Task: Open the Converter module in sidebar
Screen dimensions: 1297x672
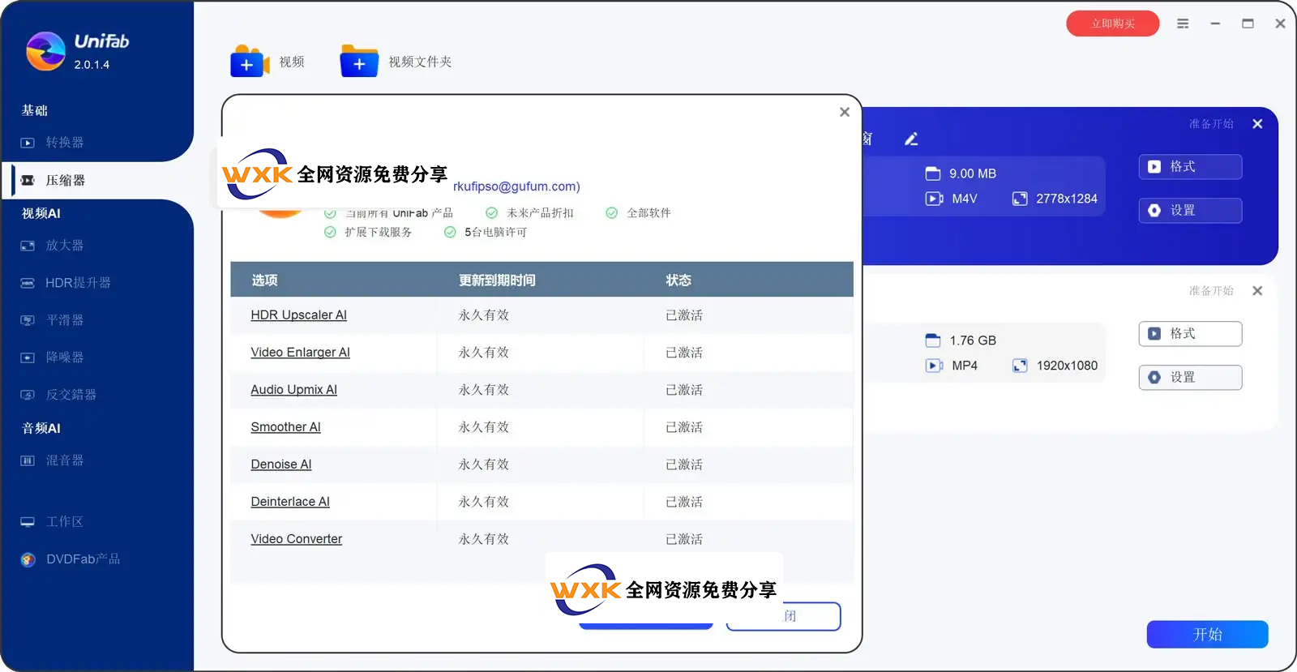Action: click(x=64, y=143)
